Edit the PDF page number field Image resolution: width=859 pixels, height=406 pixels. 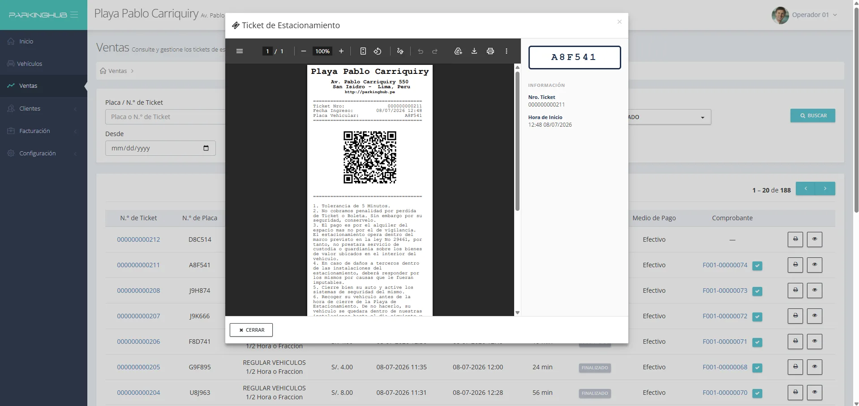pos(267,51)
